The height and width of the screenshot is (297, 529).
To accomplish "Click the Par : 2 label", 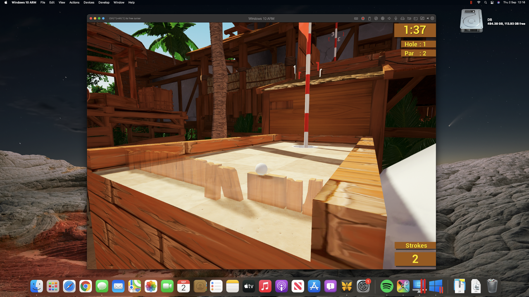I will (x=418, y=53).
